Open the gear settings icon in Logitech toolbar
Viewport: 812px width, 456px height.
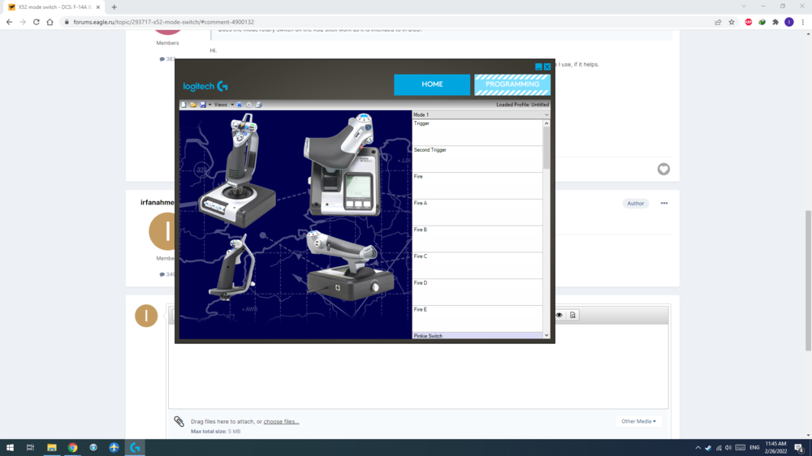249,105
